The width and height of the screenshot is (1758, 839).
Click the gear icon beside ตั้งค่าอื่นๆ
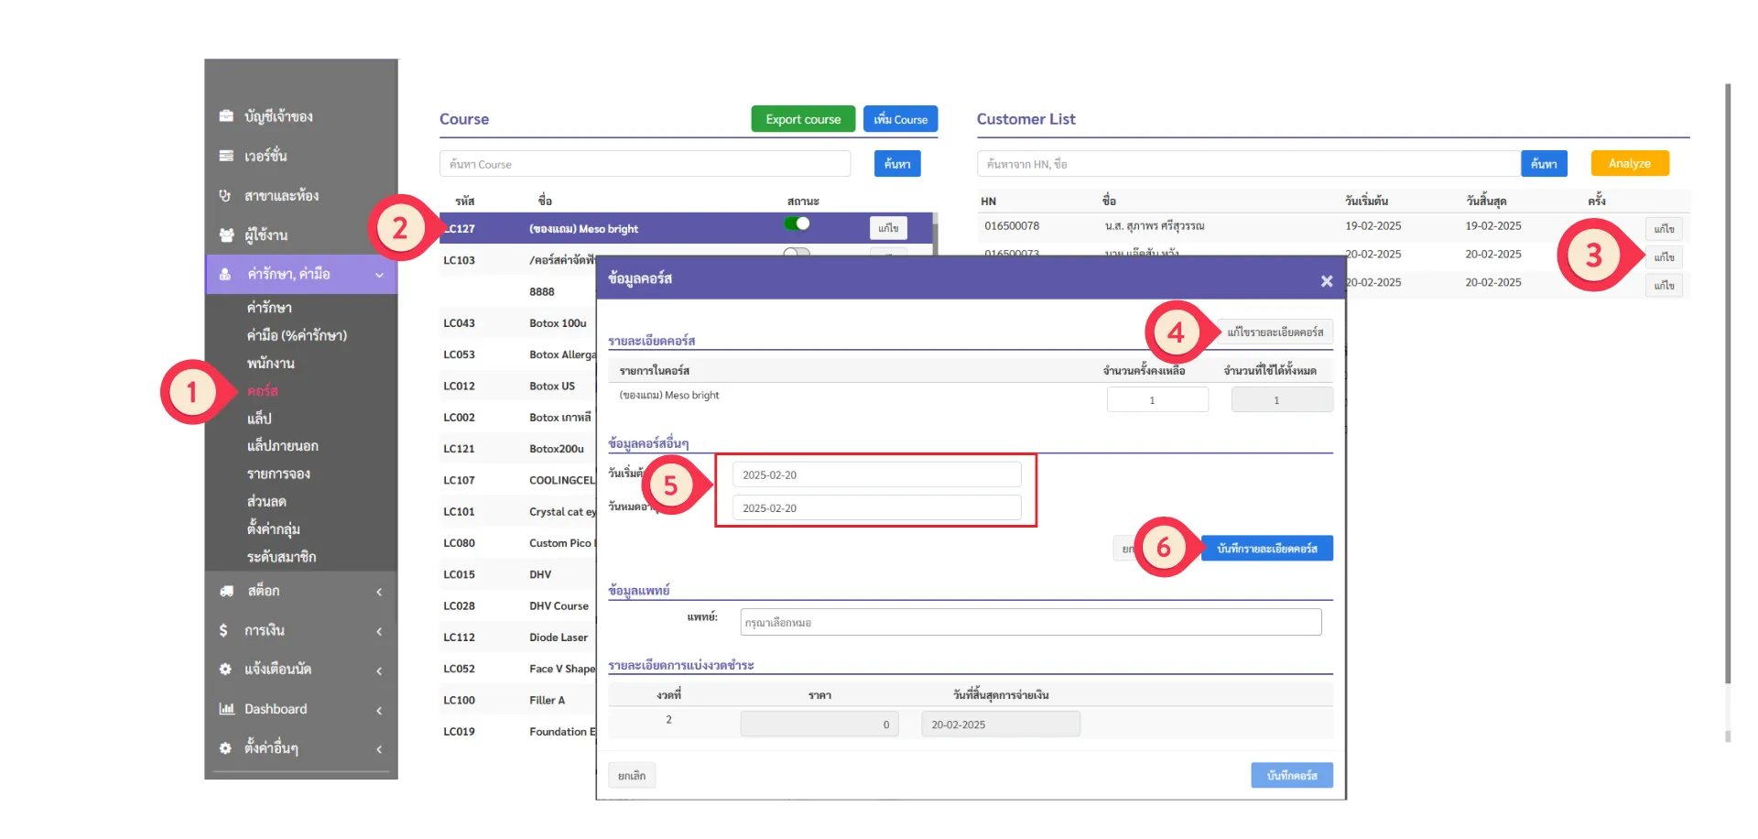tap(225, 748)
